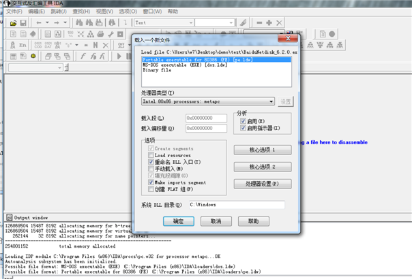The height and width of the screenshot is (279, 412).
Task: Toggle the Make imports segment checkbox
Action: click(x=151, y=182)
